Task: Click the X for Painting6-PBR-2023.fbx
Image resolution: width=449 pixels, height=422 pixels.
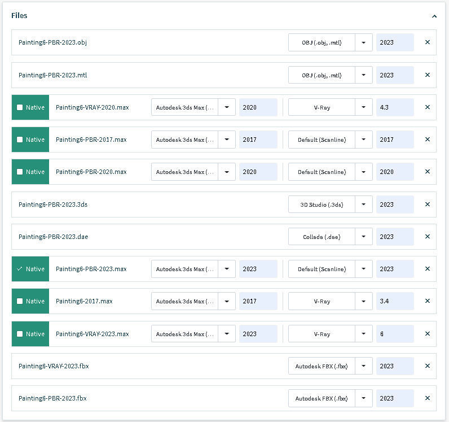Action: click(427, 398)
